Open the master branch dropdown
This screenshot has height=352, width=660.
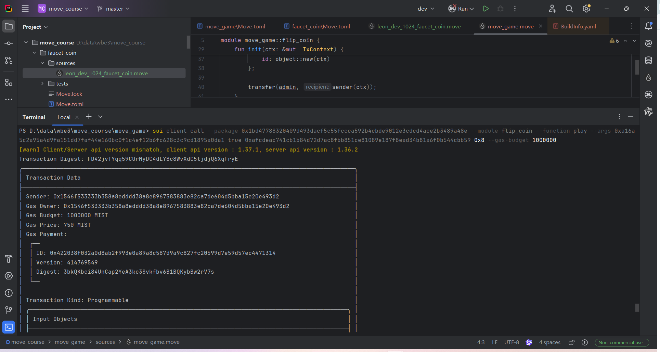113,9
